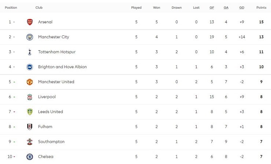Open the Manchester City badge icon
The height and width of the screenshot is (164, 271).
[30, 37]
